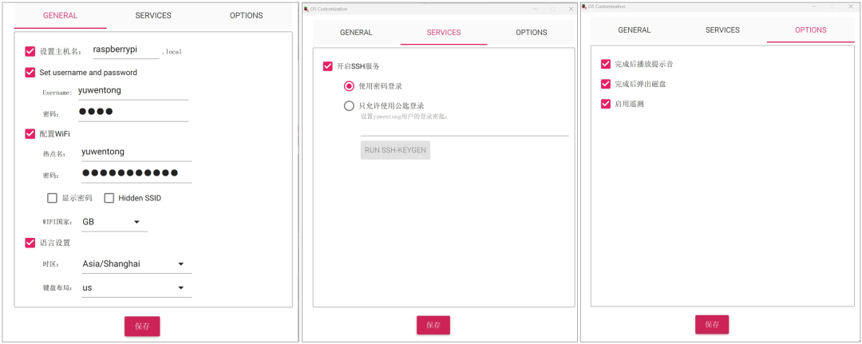862x344 pixels.
Task: Select GENERAL tab in middle window
Action: (x=356, y=33)
